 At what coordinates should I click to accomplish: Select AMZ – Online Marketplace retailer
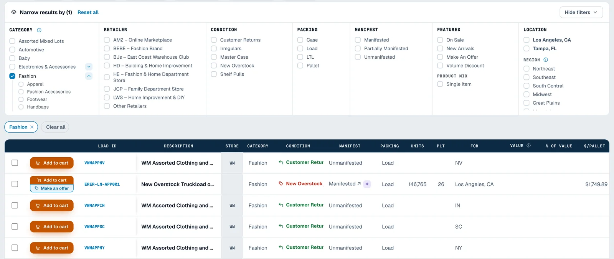(x=107, y=40)
